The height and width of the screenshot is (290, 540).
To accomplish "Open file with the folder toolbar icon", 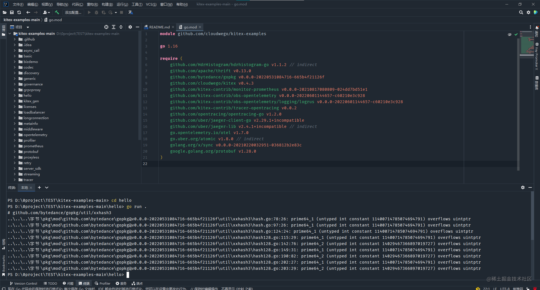I will tap(4, 12).
